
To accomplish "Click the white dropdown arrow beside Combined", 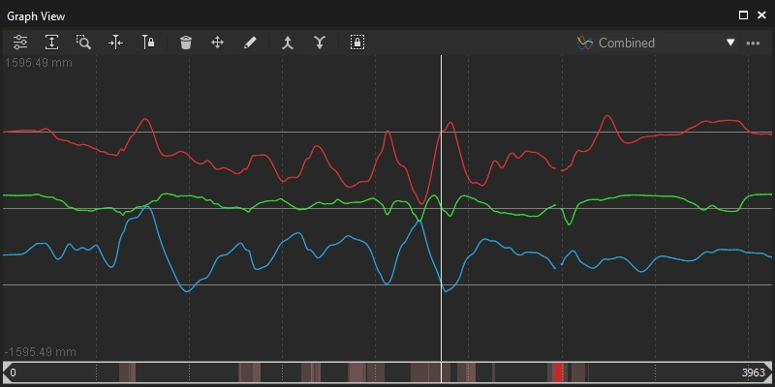I will [x=730, y=43].
